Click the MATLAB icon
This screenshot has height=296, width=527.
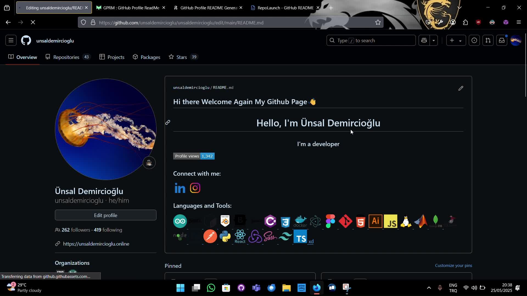421,221
